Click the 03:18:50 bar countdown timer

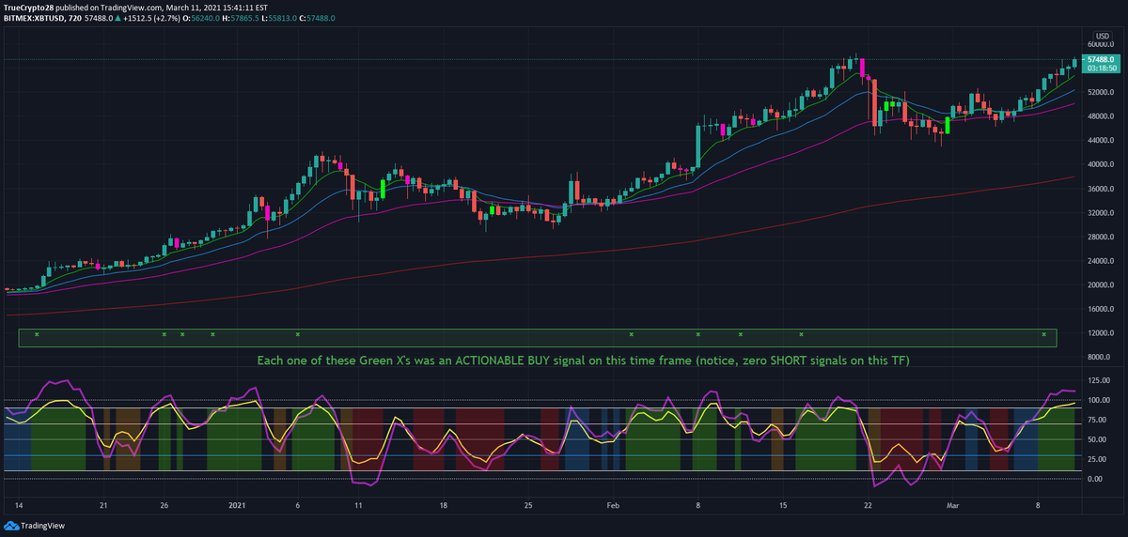pos(1100,68)
